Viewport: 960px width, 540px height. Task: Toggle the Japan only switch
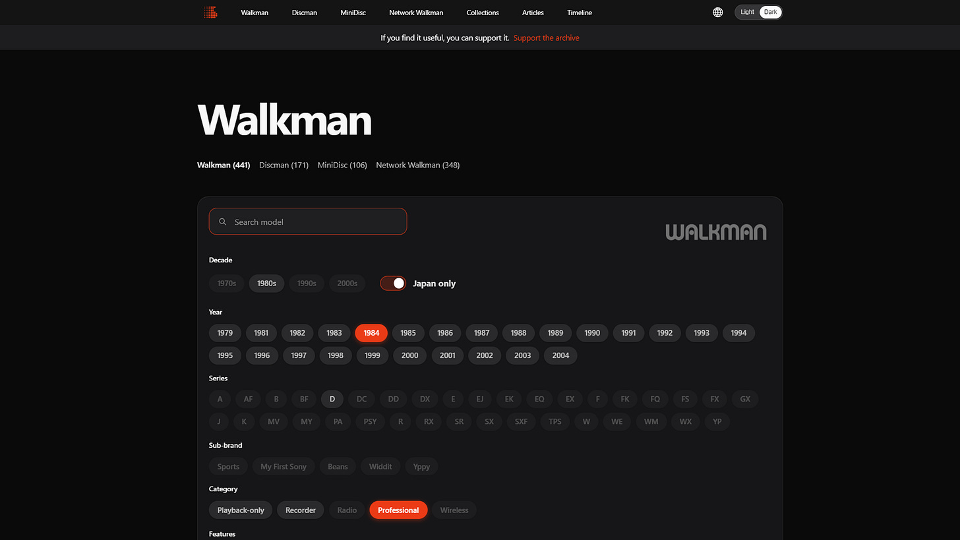[x=393, y=284]
